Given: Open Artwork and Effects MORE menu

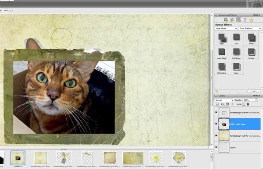Looking at the screenshot, I should [x=256, y=15].
